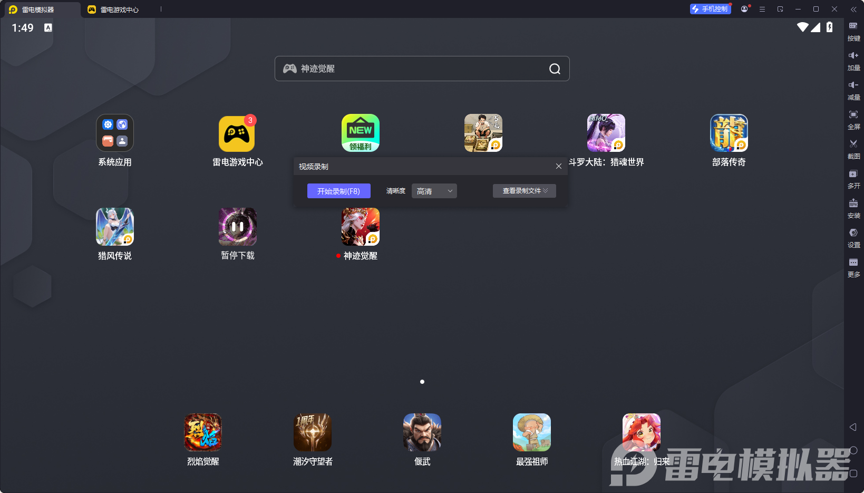Take a screenshot with 截图
Viewport: 864px width, 493px height.
pos(853,150)
